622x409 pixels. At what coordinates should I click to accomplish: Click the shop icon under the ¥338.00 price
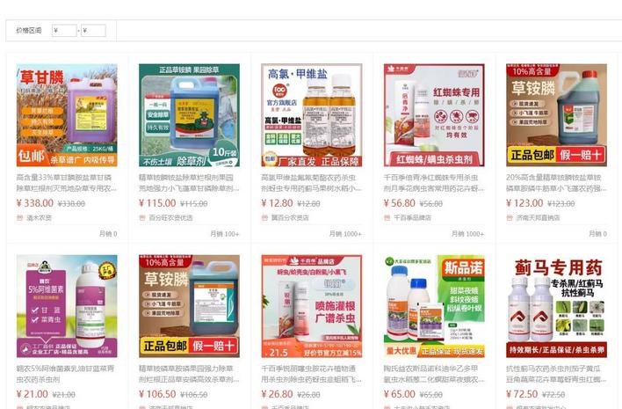(20, 217)
